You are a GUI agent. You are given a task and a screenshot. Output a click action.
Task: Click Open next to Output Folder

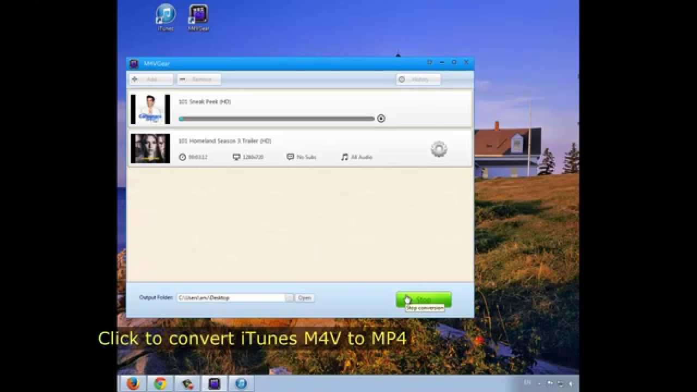[305, 298]
